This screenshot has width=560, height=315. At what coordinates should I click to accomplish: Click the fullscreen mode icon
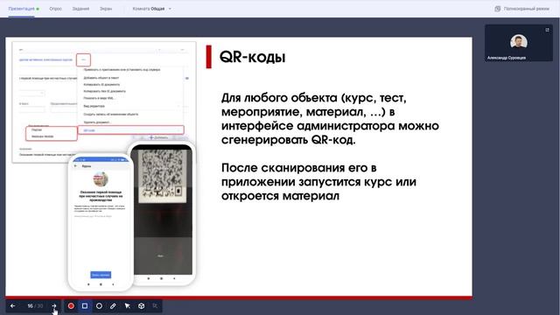(x=498, y=9)
